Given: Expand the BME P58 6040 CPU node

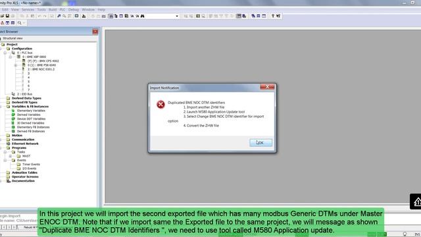Looking at the screenshot, I should (x=16, y=65).
